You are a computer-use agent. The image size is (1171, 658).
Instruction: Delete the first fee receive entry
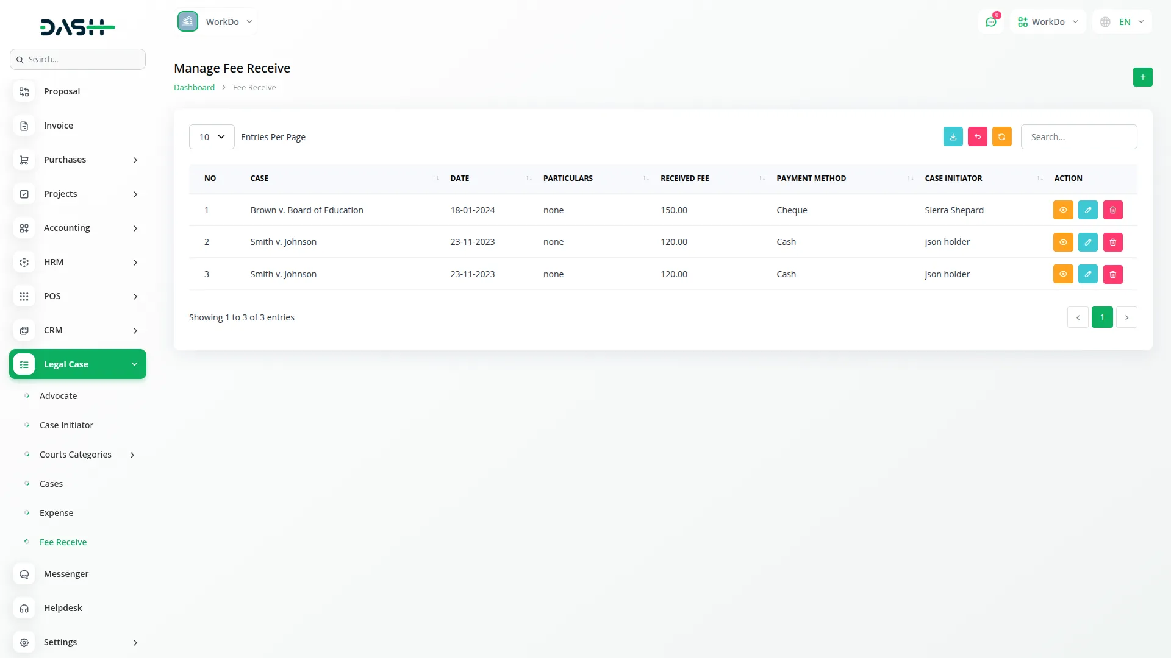tap(1112, 210)
